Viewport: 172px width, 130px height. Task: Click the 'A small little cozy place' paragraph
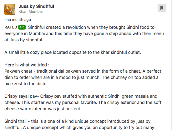click(x=73, y=52)
